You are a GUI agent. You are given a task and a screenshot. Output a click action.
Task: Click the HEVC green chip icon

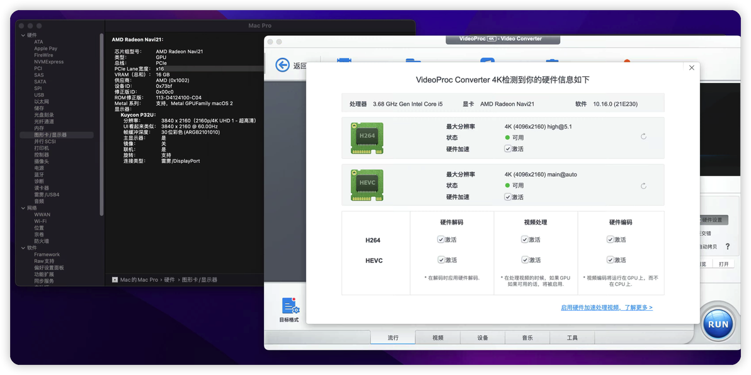point(367,185)
